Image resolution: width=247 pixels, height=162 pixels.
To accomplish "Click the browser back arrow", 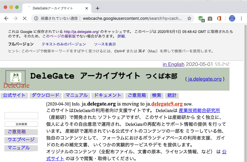I will coord(6,18).
